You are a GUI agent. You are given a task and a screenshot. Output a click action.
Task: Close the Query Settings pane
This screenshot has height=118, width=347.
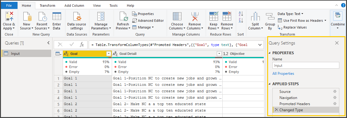tap(337, 43)
